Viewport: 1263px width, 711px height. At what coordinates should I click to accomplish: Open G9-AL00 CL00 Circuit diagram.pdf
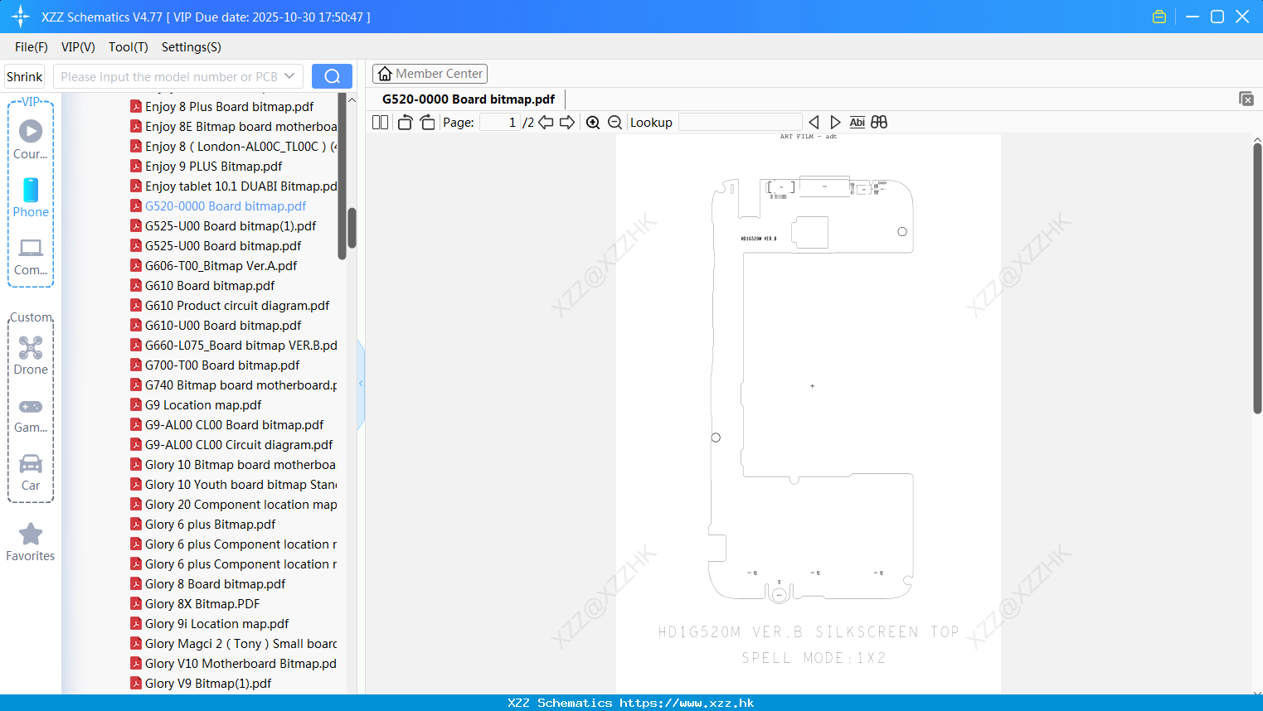(x=239, y=445)
